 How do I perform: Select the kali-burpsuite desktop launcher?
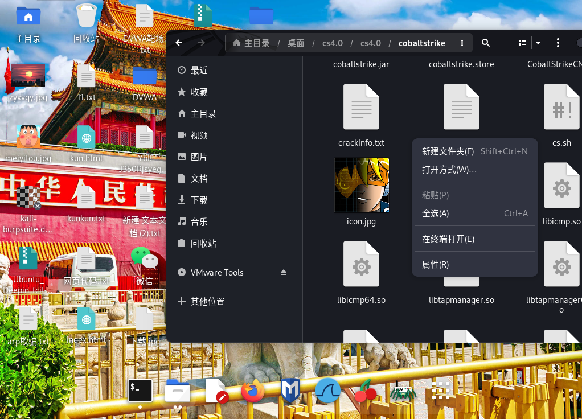pos(28,209)
